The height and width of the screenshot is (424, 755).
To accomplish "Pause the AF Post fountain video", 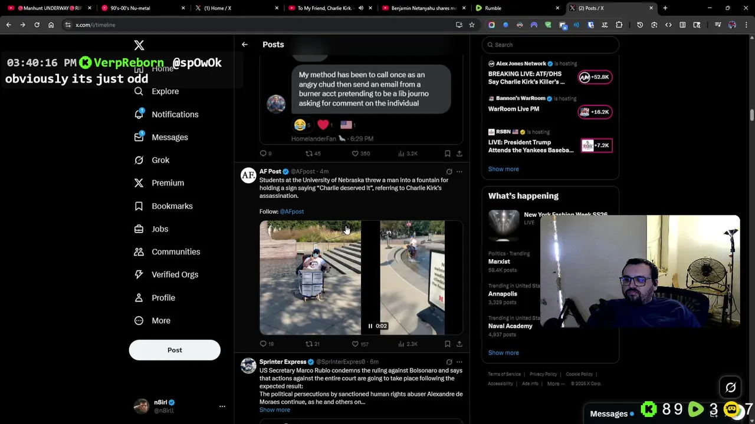I will click(x=370, y=326).
